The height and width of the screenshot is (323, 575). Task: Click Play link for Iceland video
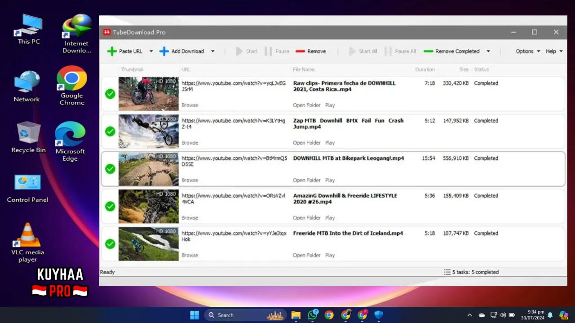[x=330, y=255]
